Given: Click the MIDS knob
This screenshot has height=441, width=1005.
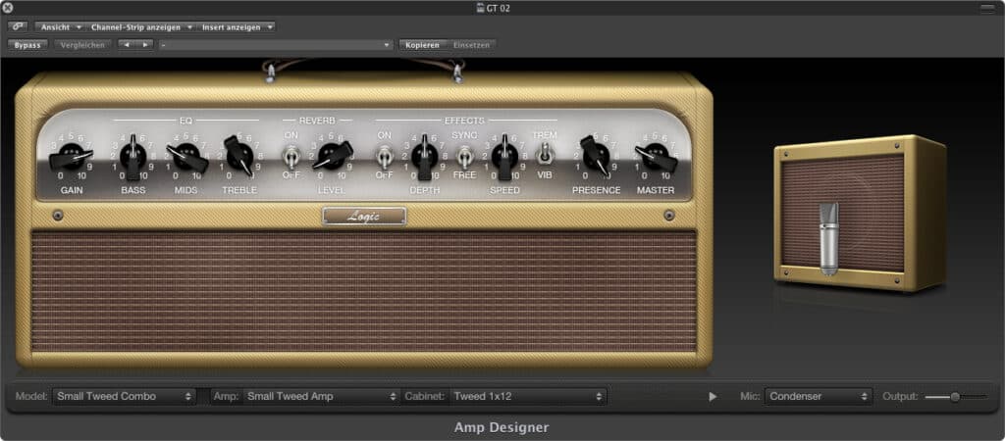Looking at the screenshot, I should coord(186,156).
